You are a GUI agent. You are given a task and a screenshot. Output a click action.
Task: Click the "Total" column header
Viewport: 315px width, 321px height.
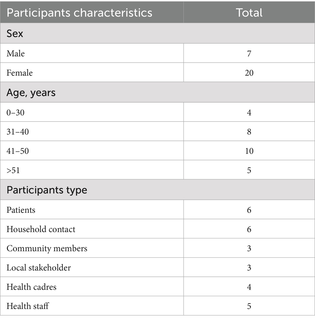[249, 13]
